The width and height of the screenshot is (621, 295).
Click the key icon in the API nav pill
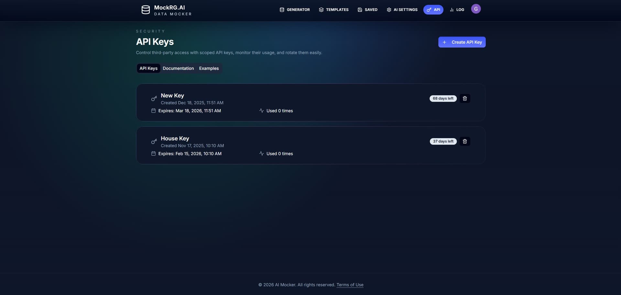point(429,9)
